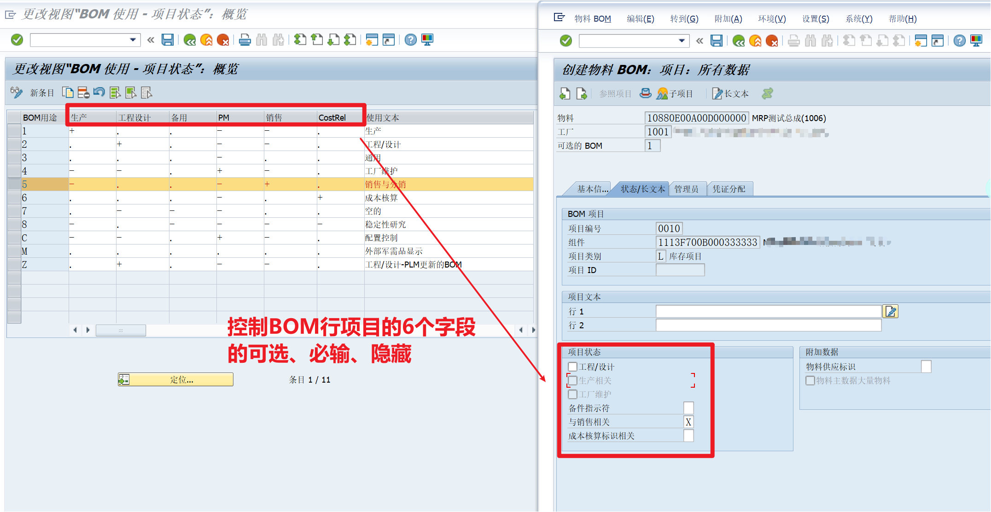991x512 pixels.
Task: Click the Undo icon near 新条目
Action: coord(100,92)
